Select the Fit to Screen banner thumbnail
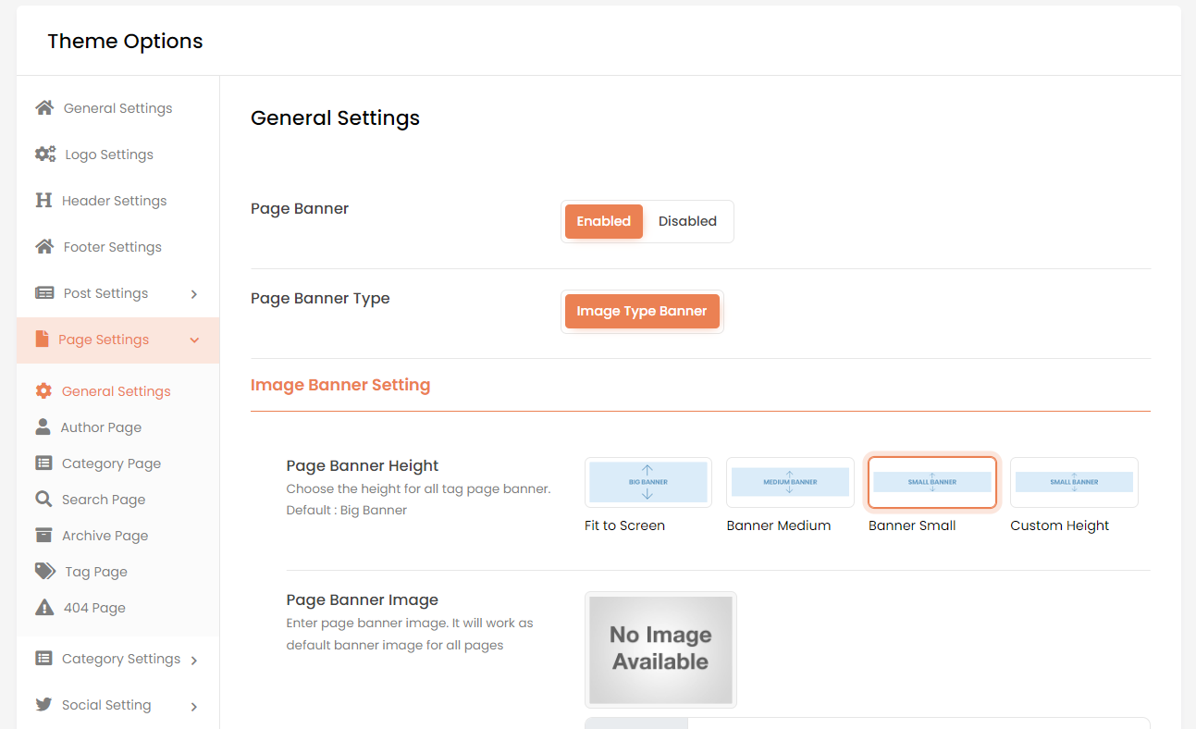1196x729 pixels. click(647, 483)
